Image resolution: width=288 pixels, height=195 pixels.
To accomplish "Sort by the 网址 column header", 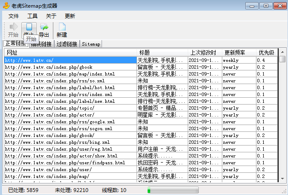I will coord(70,52).
